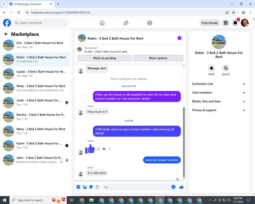Click More options button

158,58
